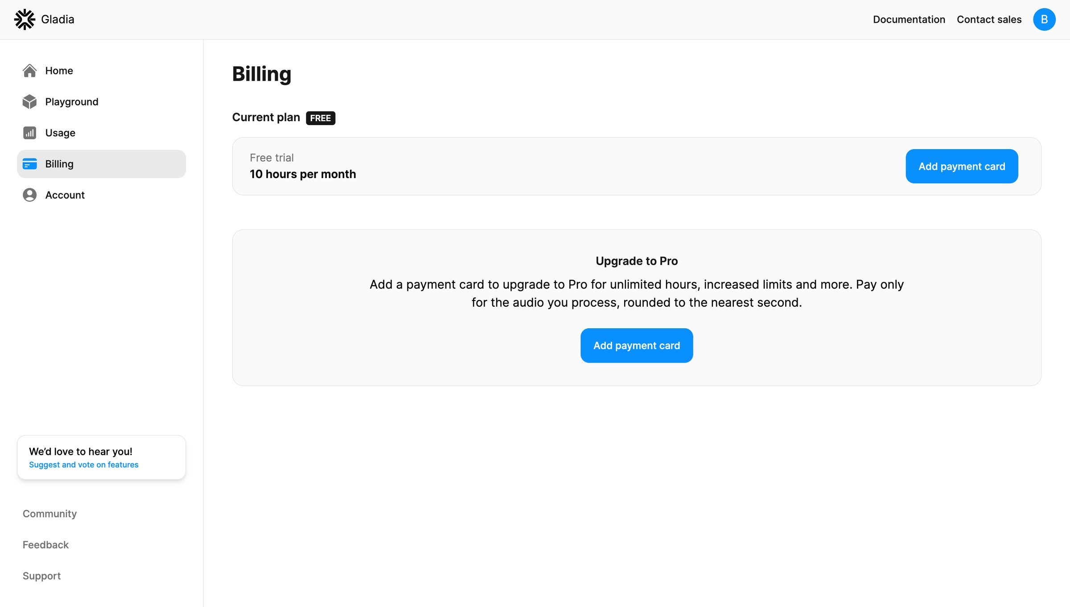1070x607 pixels.
Task: Click 'We'd love to hear you!' text
Action: pyautogui.click(x=81, y=451)
